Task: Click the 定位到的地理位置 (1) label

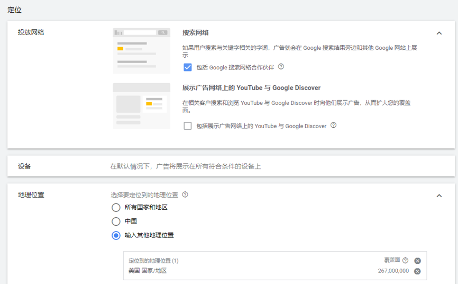Action: pos(153,261)
